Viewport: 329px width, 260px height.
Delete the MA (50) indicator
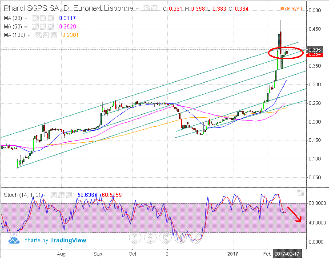51,27
